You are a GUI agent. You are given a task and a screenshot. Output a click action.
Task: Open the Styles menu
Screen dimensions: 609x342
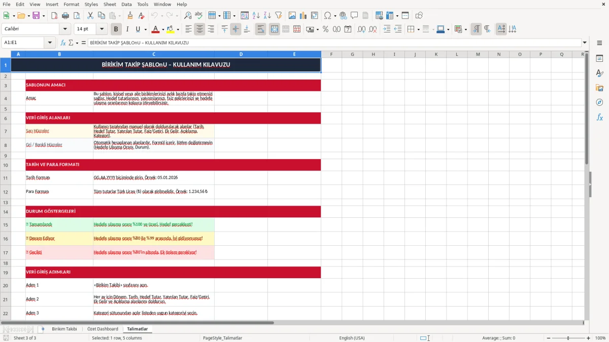(91, 4)
